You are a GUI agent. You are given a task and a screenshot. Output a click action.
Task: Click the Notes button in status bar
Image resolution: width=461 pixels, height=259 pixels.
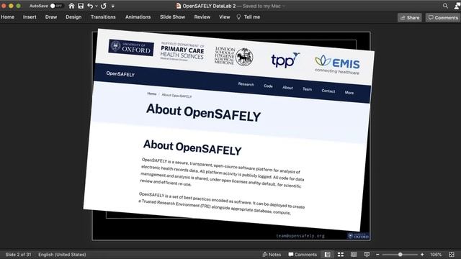pyautogui.click(x=272, y=255)
